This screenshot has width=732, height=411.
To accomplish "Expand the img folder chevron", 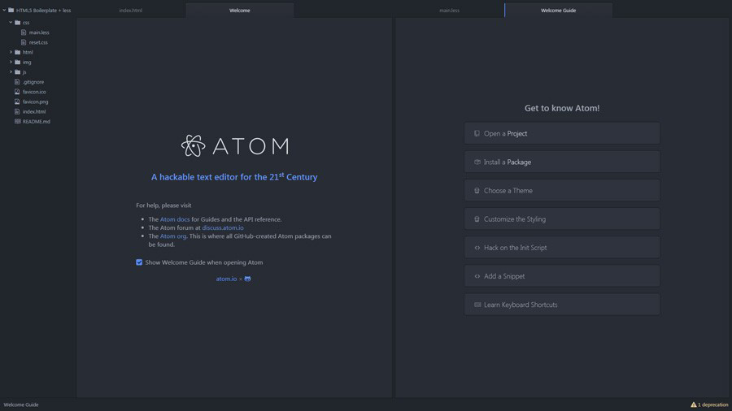I will point(11,62).
